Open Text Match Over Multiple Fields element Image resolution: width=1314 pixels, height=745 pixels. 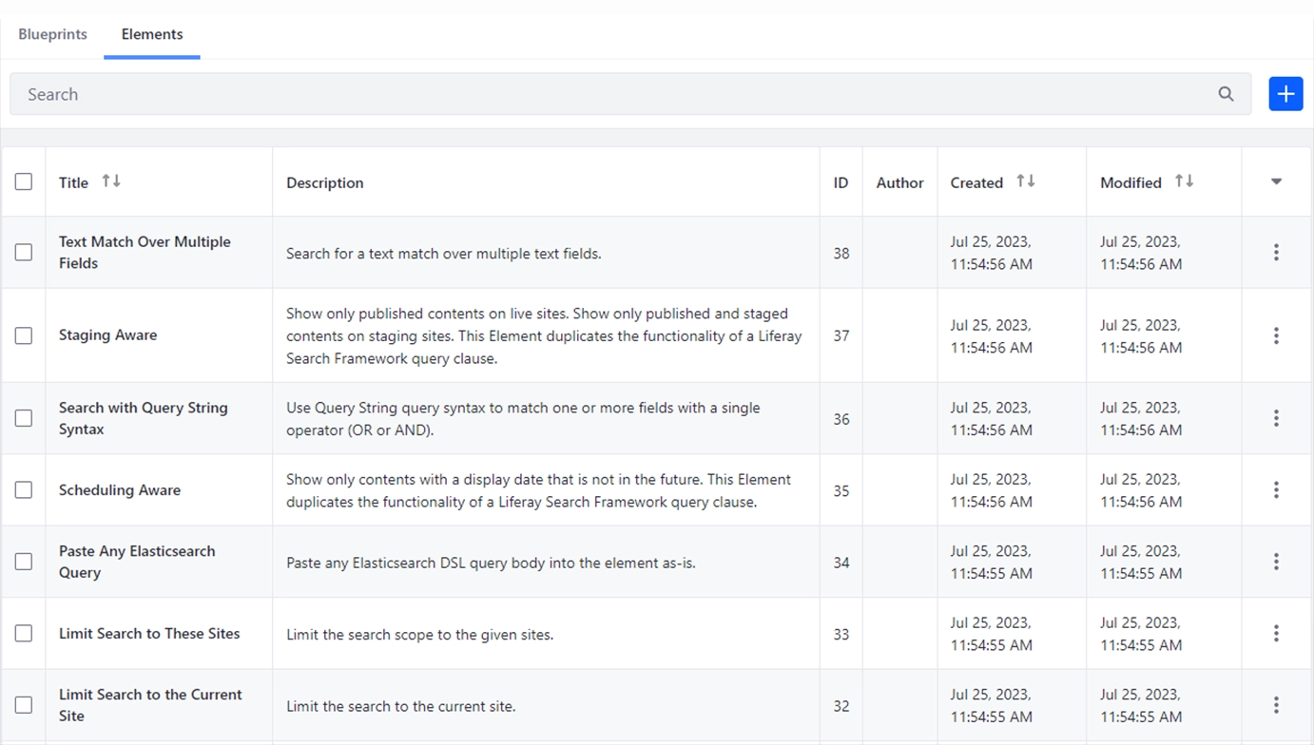(145, 252)
